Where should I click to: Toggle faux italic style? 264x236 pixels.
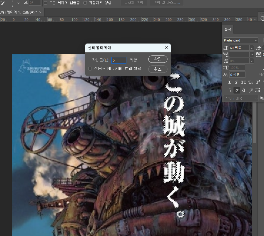237,82
